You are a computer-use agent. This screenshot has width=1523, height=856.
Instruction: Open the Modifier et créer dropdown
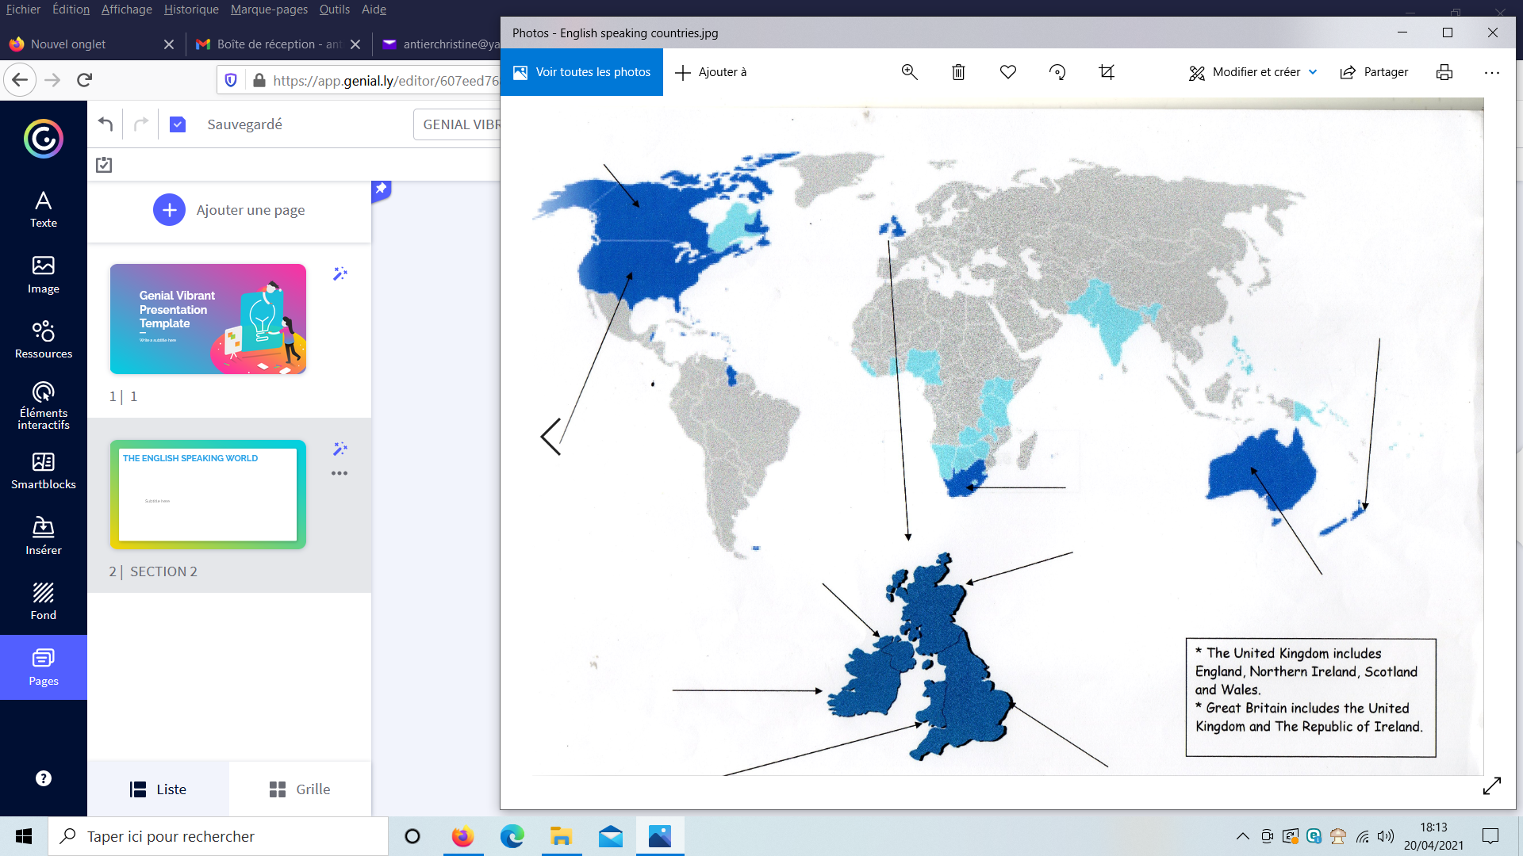click(x=1252, y=72)
